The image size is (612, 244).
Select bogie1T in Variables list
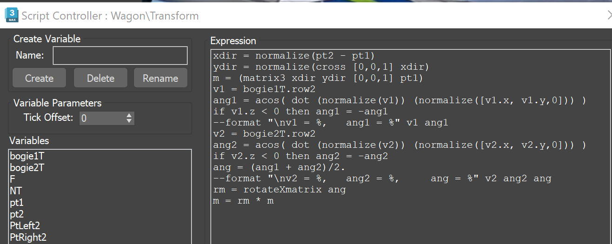point(27,156)
